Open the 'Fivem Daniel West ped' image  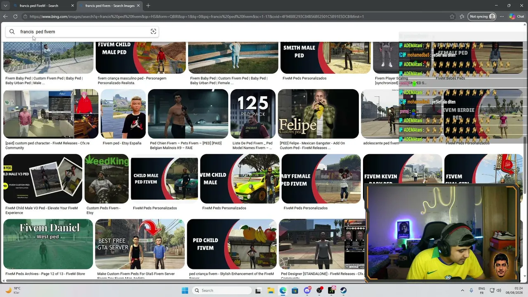point(48,244)
